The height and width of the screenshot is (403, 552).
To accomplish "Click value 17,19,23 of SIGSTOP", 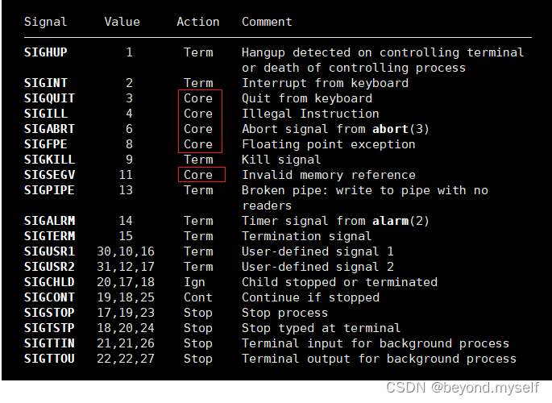I will [x=126, y=313].
